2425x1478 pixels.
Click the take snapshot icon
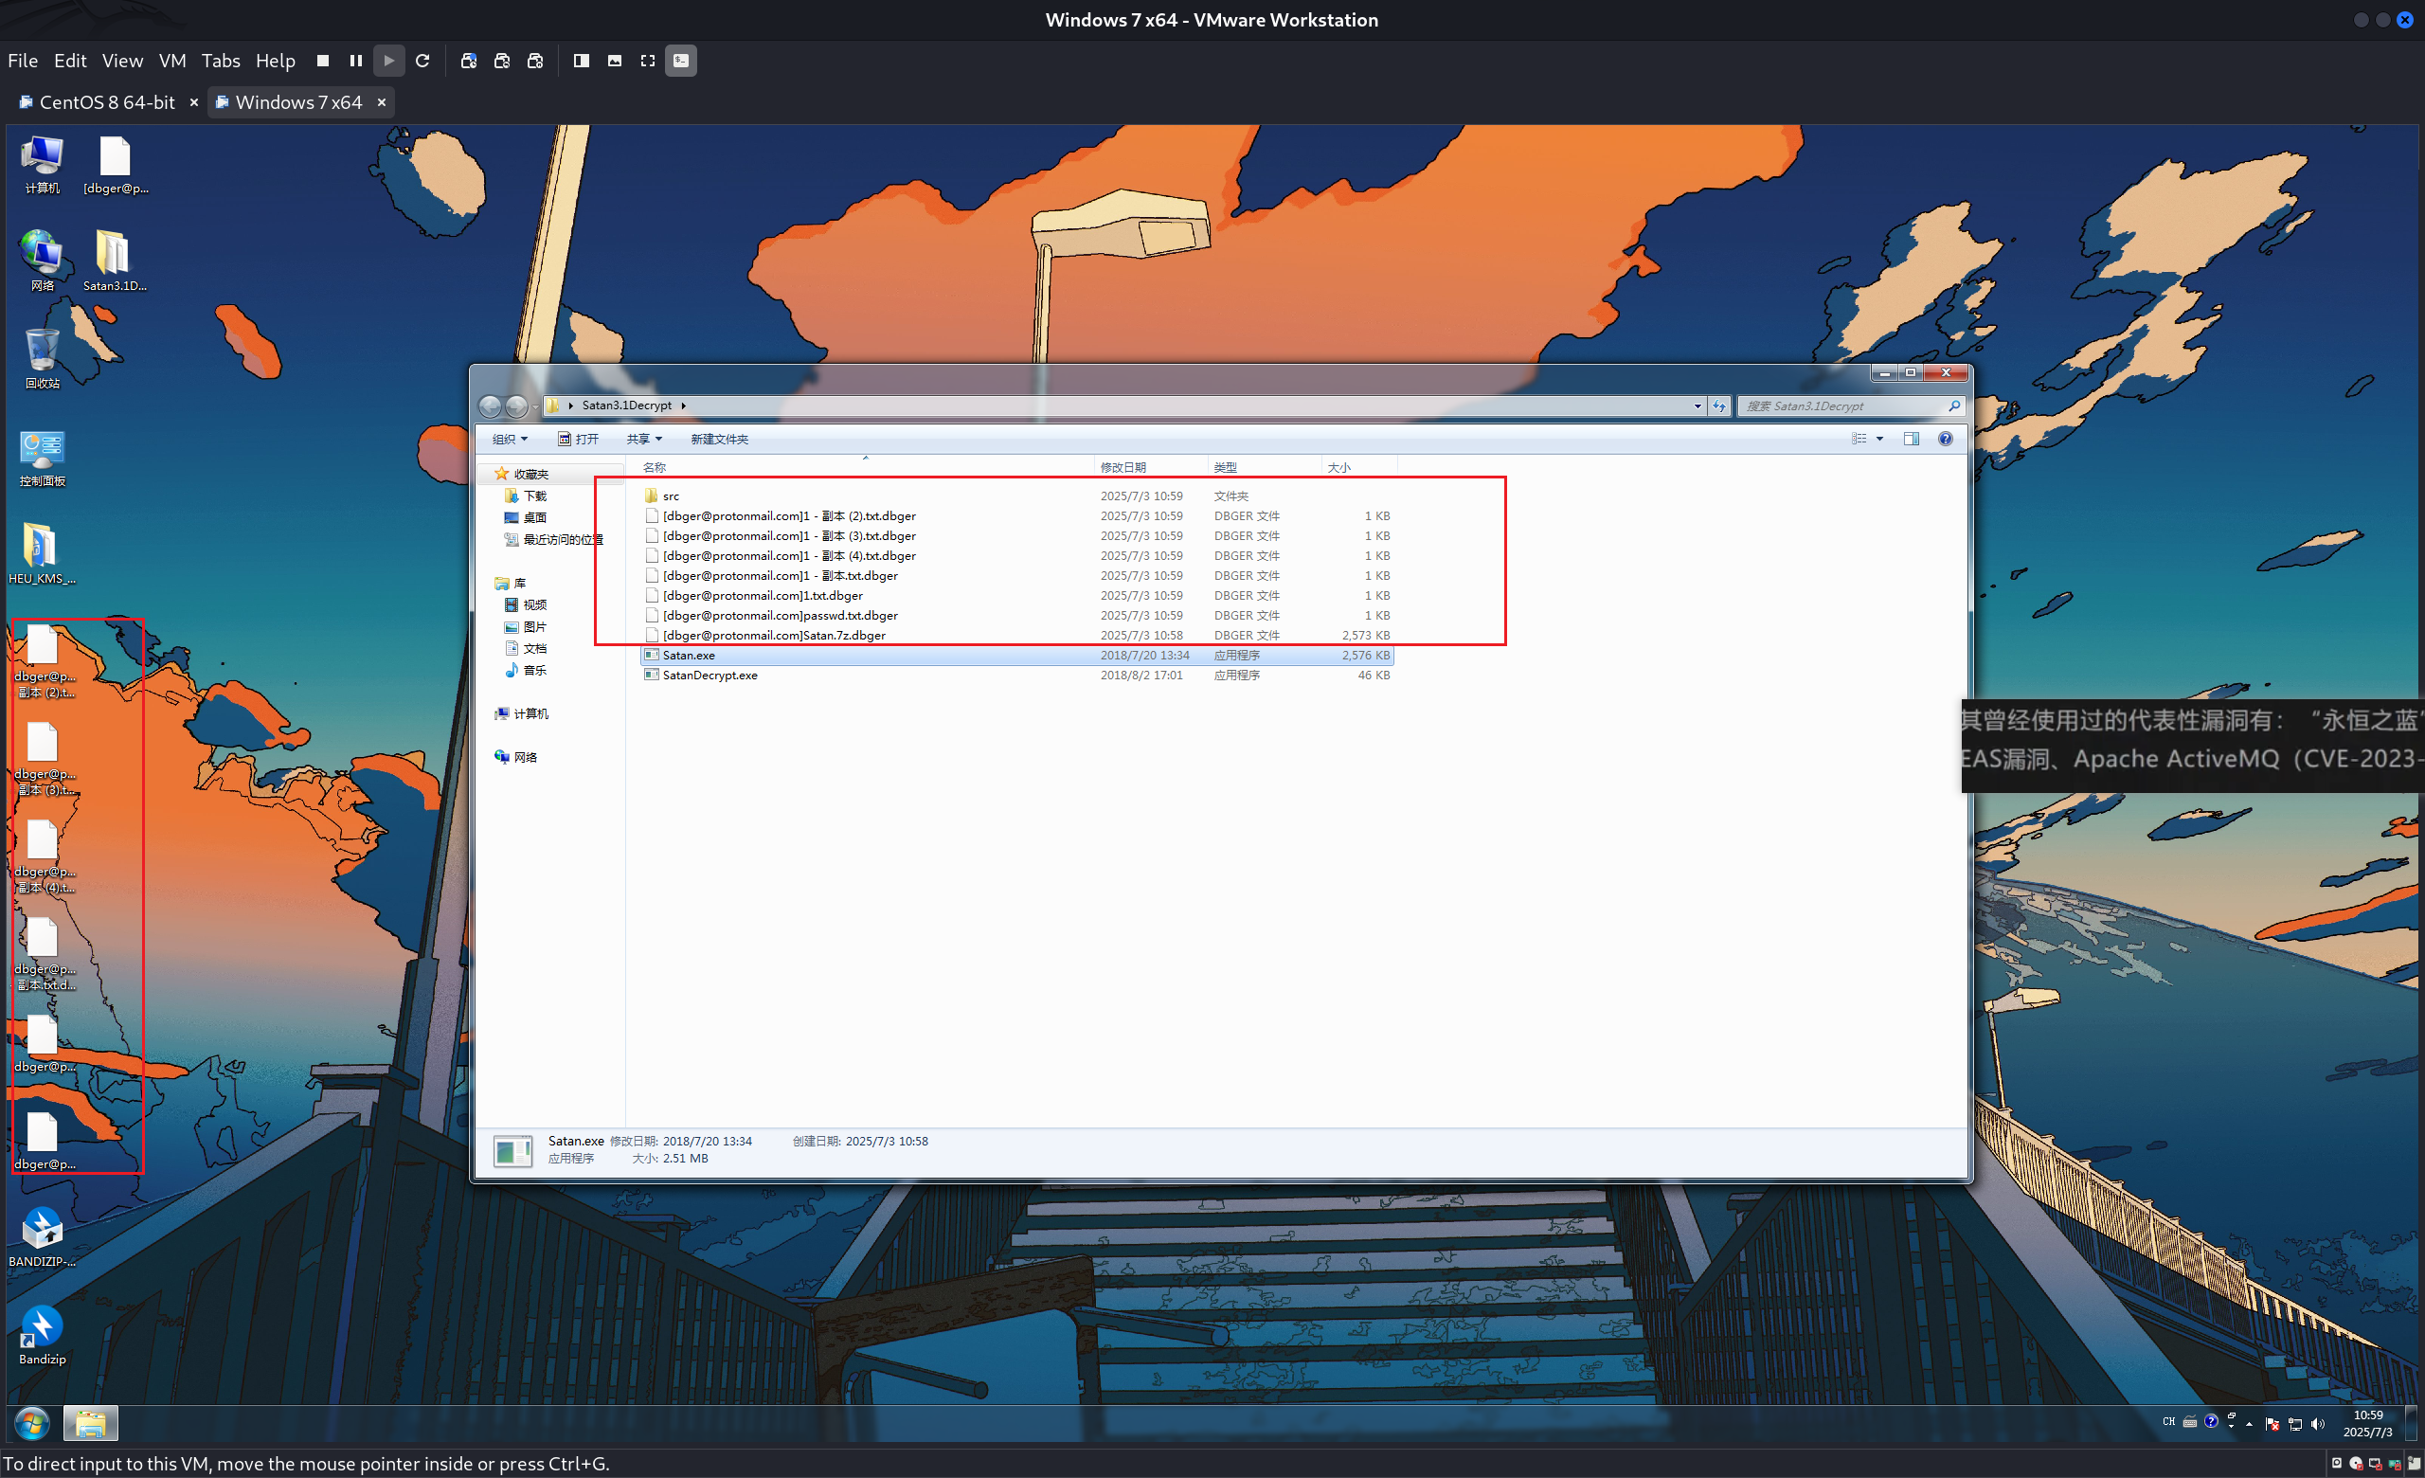tap(469, 61)
